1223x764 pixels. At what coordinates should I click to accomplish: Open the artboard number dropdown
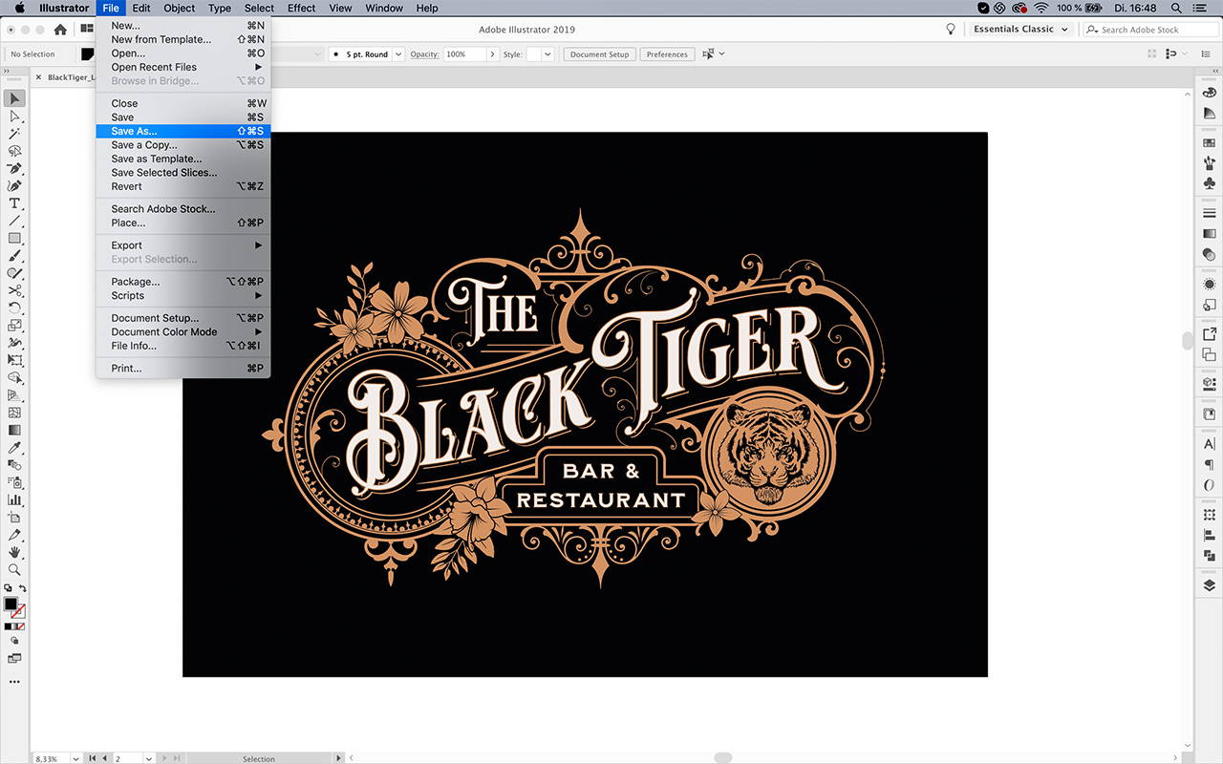tap(148, 758)
